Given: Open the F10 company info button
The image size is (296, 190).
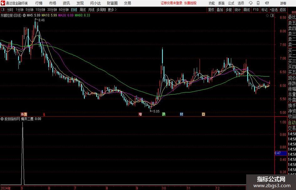Looking at the screenshot, I should [256, 10].
